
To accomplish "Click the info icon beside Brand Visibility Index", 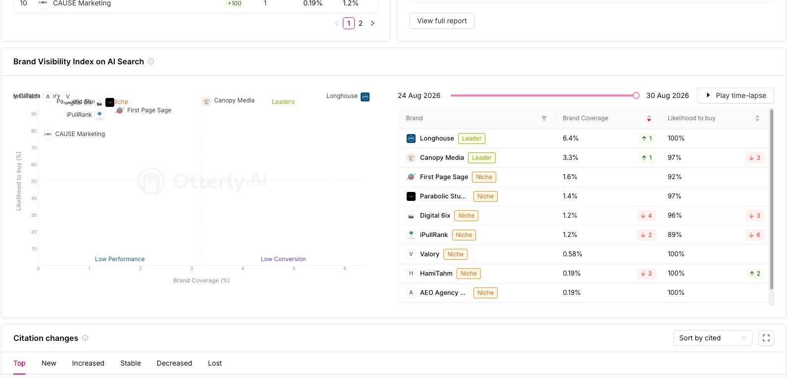I will (x=151, y=61).
